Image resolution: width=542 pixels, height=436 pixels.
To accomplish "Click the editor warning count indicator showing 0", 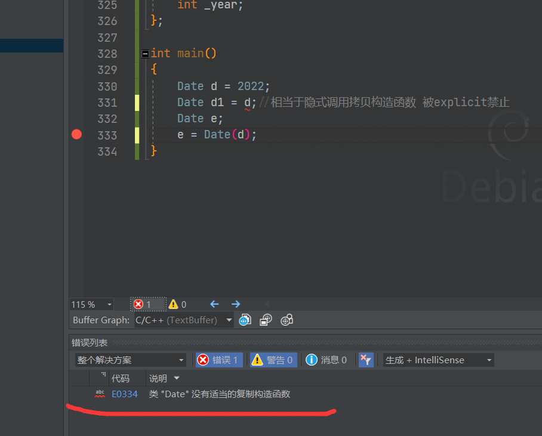I will (x=178, y=304).
